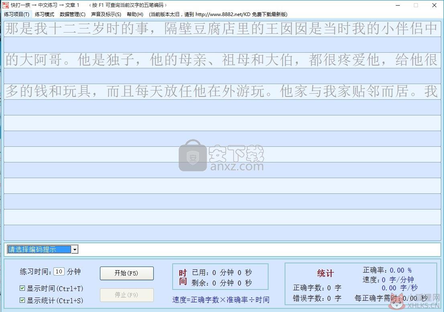Click the first sample text line 那是我十二三岁
Screen dimensions: 444x312
222,29
